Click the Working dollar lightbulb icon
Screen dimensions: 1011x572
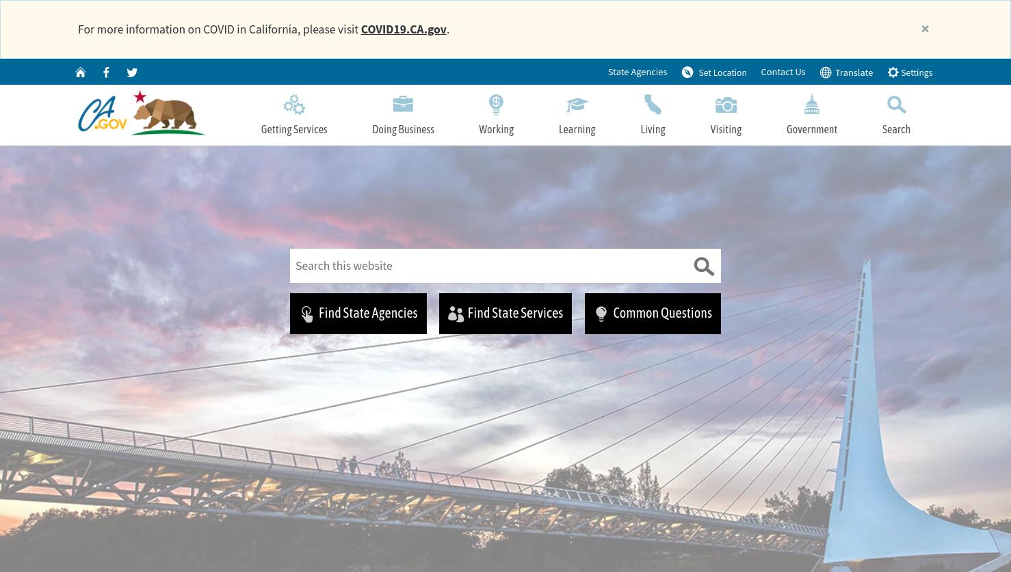pos(496,105)
